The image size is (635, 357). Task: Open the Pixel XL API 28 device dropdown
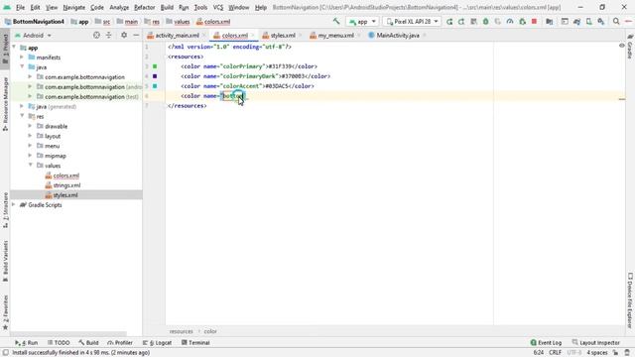point(413,22)
